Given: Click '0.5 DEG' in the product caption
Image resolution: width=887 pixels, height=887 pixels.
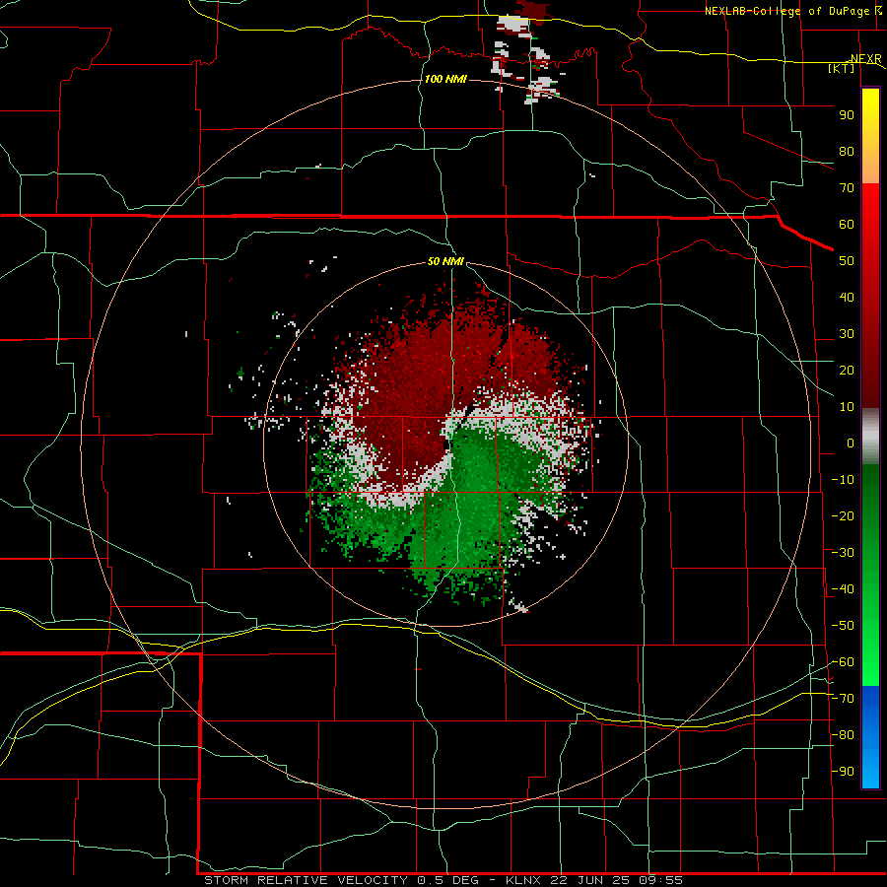Looking at the screenshot, I should (448, 880).
